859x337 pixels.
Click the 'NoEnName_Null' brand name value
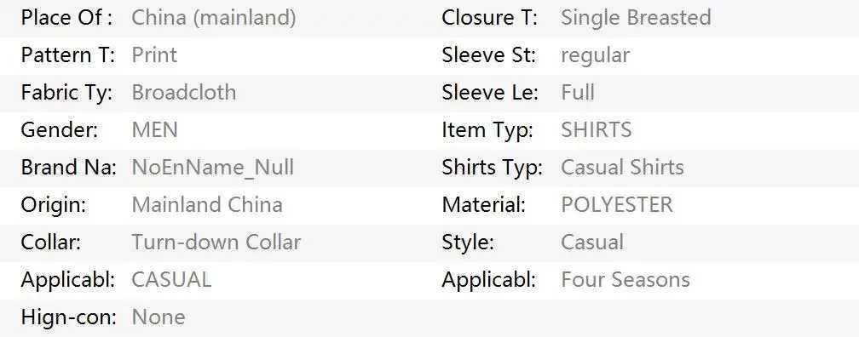click(x=212, y=168)
